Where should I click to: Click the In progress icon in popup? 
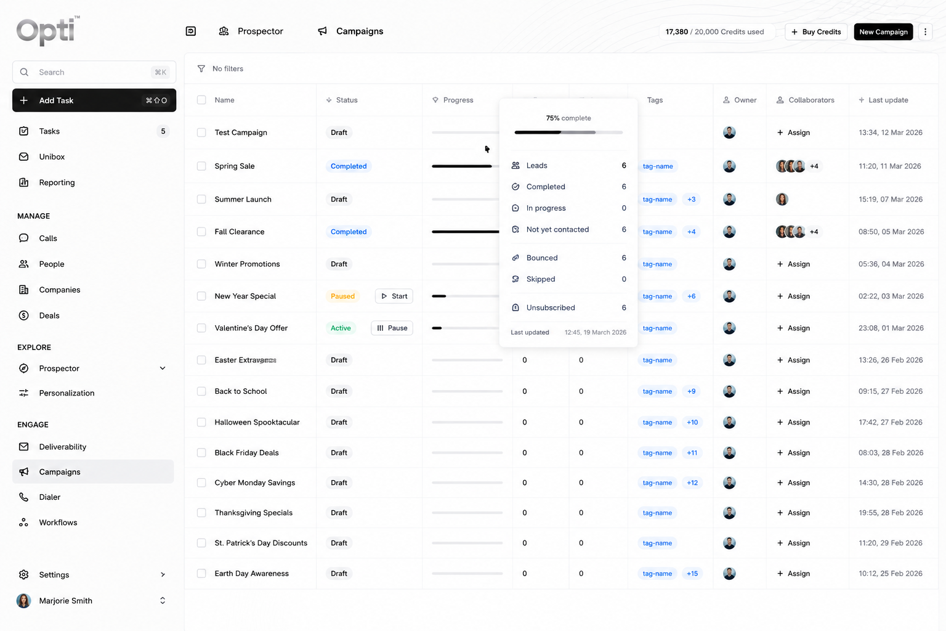[x=515, y=208]
